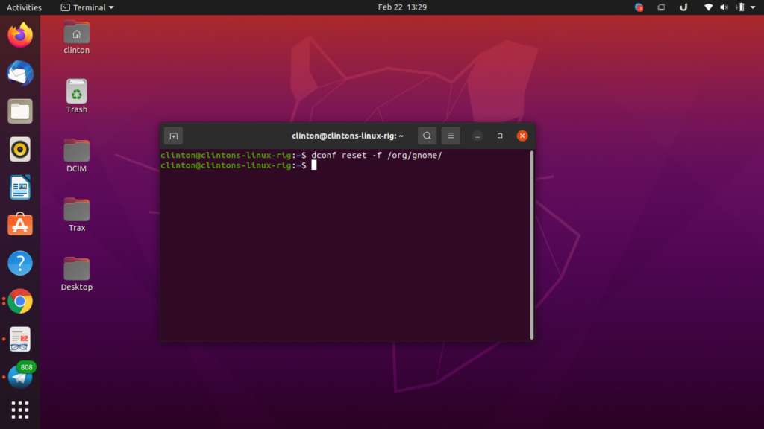Launch Rhythmbox from the dock
The image size is (764, 429).
click(20, 149)
